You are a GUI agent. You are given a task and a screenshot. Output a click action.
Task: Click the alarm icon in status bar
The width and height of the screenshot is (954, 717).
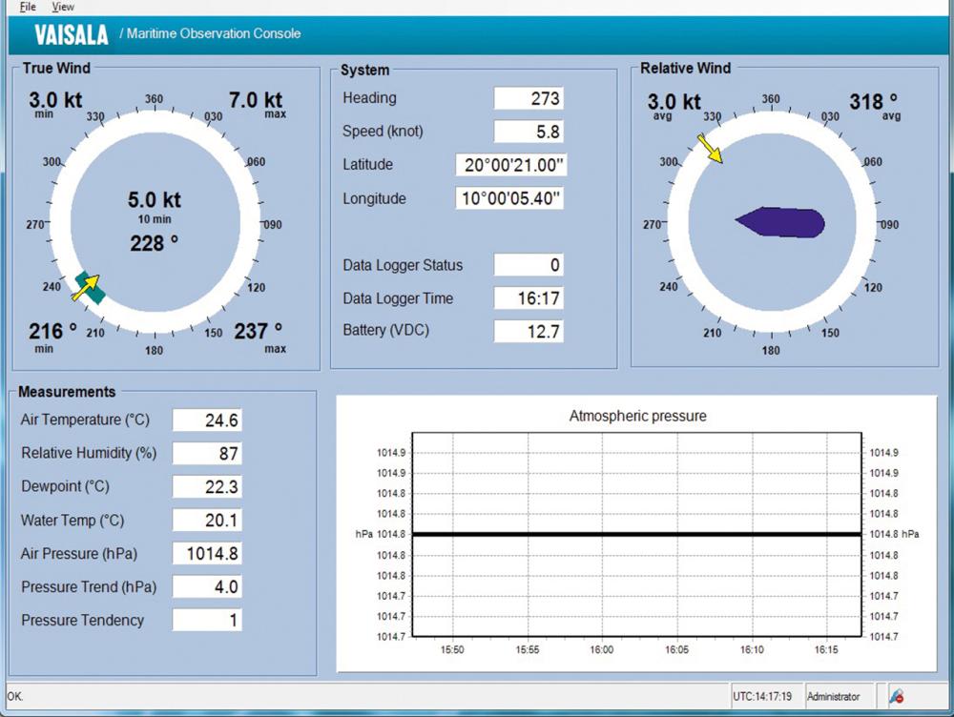pos(896,697)
